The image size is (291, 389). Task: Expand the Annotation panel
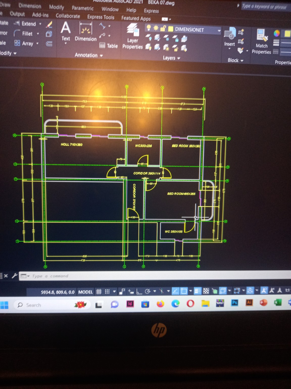[x=88, y=55]
